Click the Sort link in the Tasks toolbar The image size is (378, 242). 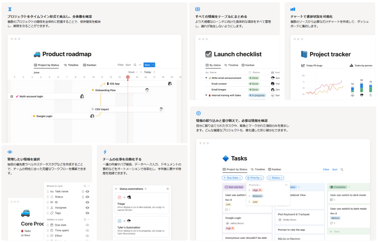pyautogui.click(x=335, y=169)
